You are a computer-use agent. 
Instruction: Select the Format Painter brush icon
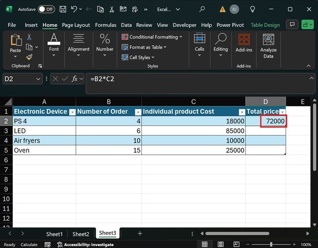coord(29,57)
